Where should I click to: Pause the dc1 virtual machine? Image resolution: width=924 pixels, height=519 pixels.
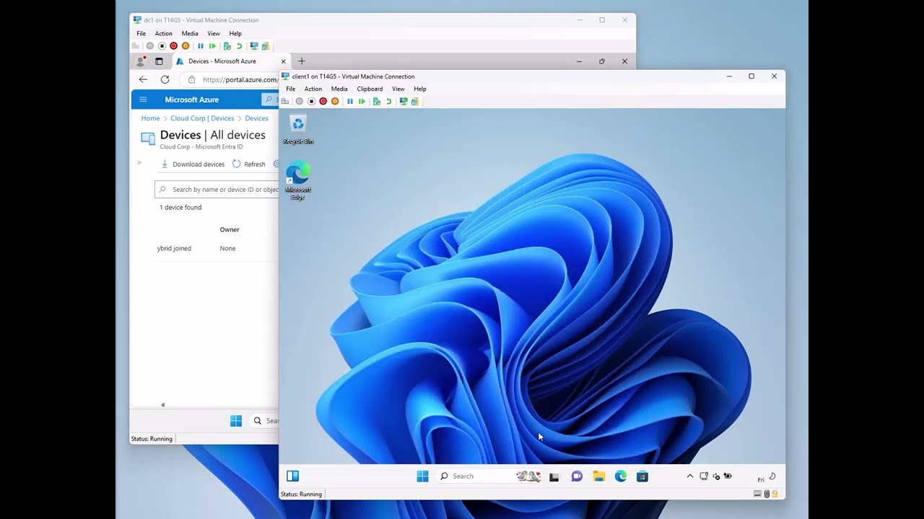click(x=201, y=46)
